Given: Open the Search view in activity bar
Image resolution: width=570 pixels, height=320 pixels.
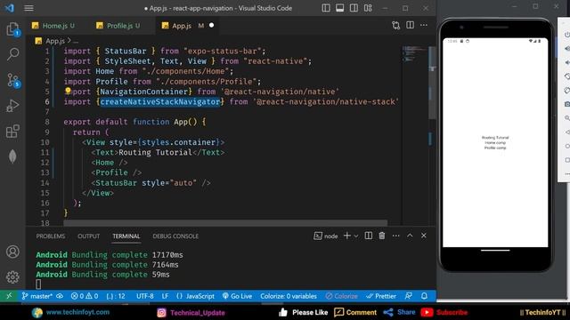Looking at the screenshot, I should pos(12,54).
